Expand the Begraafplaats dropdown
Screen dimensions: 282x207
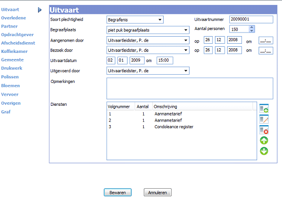click(185, 30)
